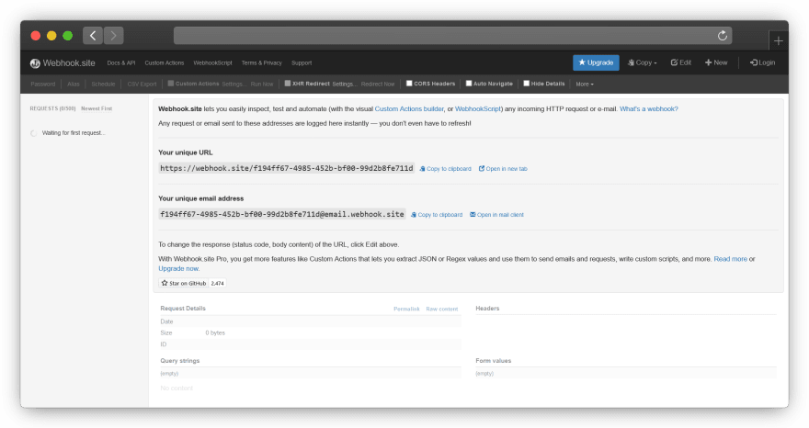Click the Schedule toolbar option
Image resolution: width=809 pixels, height=428 pixels.
click(103, 84)
